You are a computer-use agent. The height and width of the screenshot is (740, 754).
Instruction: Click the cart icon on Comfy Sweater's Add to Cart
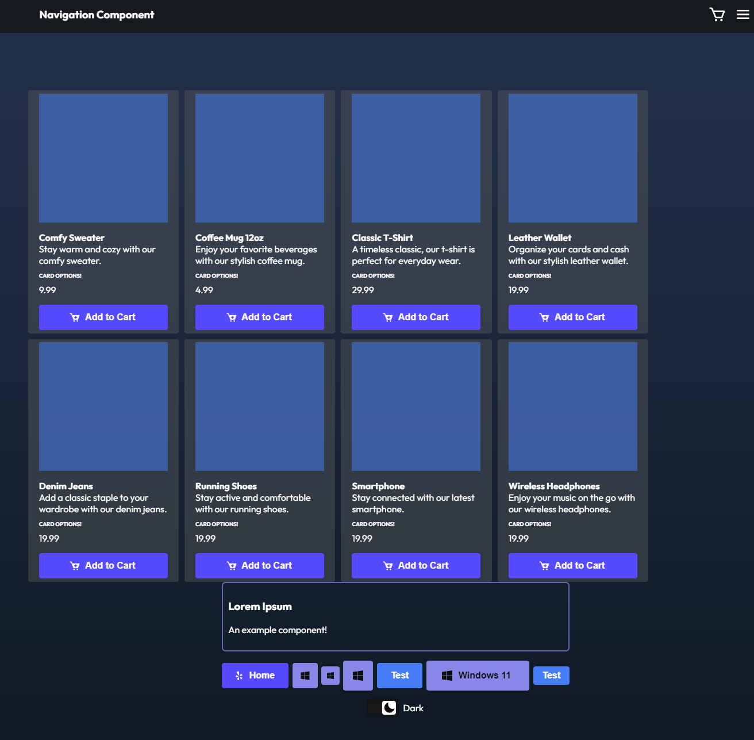click(75, 317)
